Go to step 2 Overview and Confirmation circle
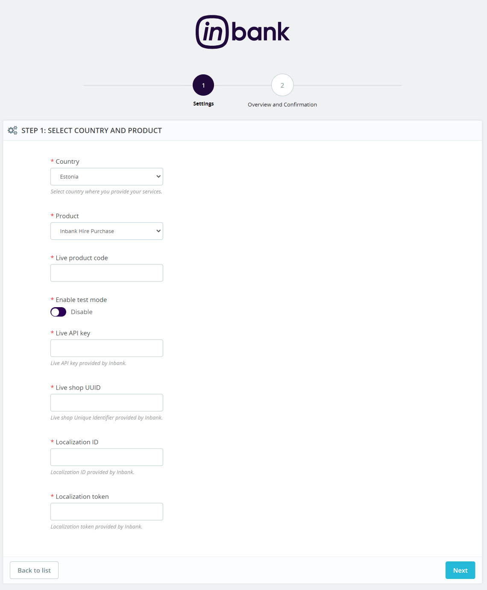The width and height of the screenshot is (487, 590). click(282, 85)
